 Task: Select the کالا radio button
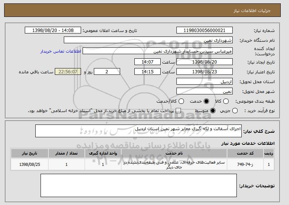coord(226,101)
